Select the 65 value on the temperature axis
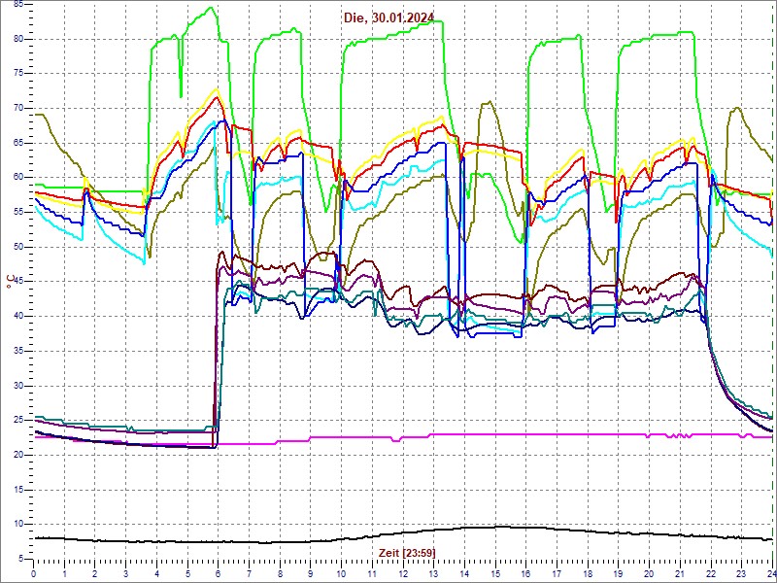 point(18,143)
